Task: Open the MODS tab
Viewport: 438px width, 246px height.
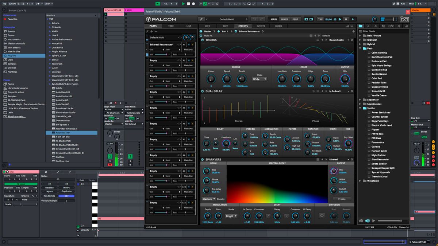Action: point(278,26)
